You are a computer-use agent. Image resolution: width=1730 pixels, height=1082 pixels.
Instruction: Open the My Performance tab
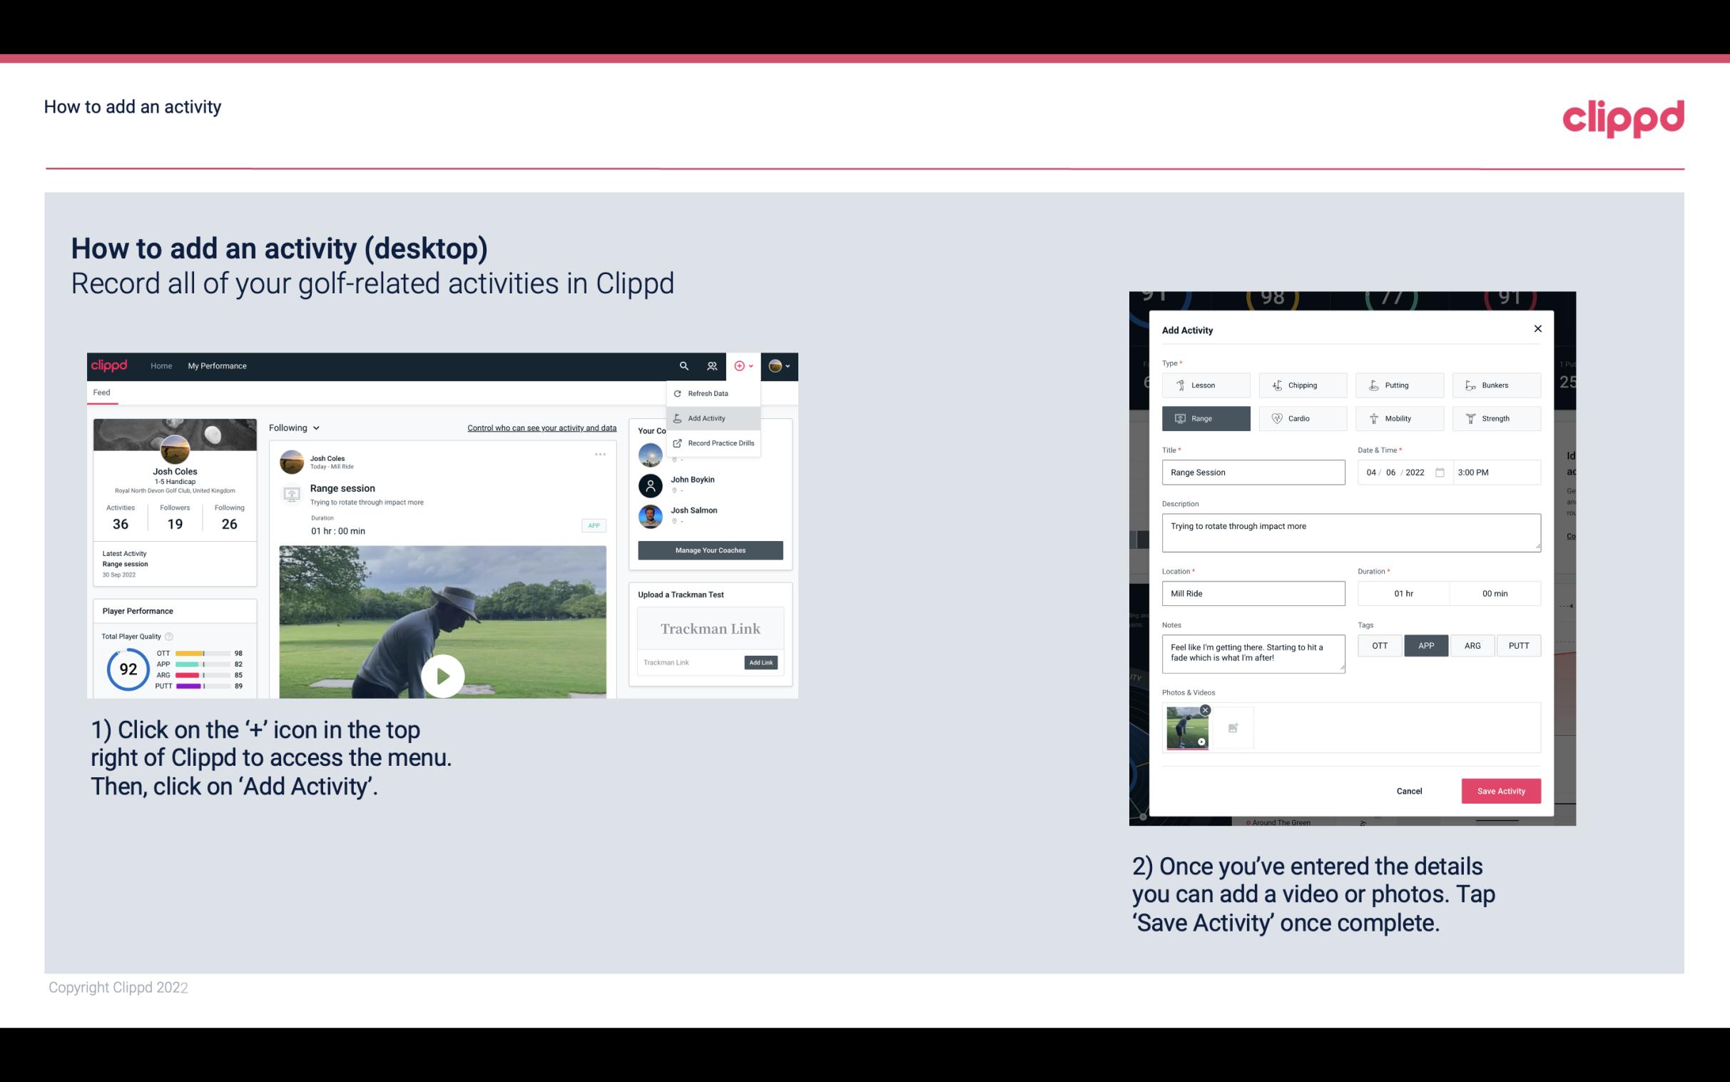pyautogui.click(x=217, y=365)
